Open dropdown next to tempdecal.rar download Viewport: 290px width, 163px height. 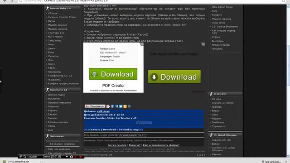40,162
